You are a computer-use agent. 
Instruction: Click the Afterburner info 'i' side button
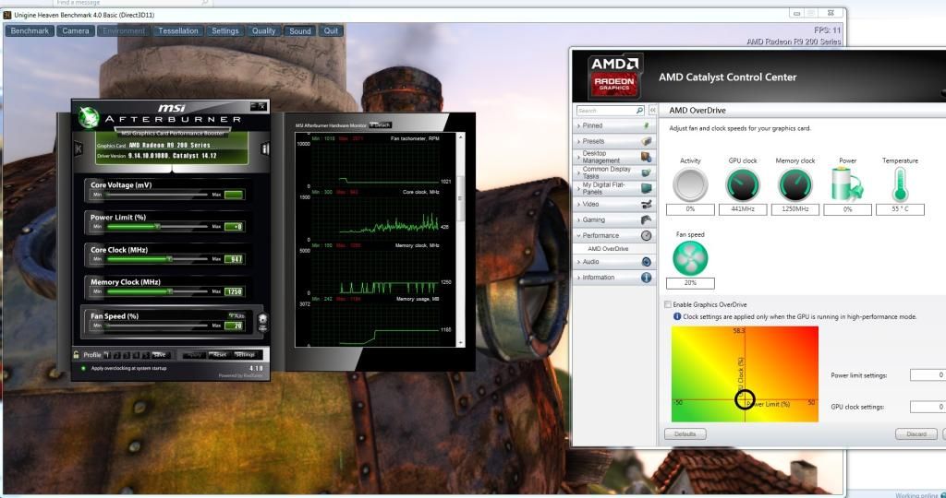click(266, 148)
